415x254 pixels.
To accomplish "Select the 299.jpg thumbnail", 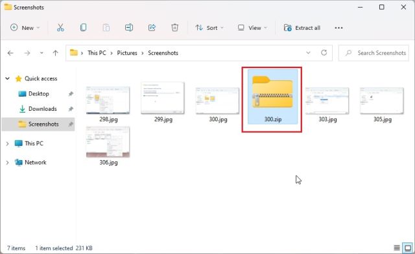I will tap(163, 98).
